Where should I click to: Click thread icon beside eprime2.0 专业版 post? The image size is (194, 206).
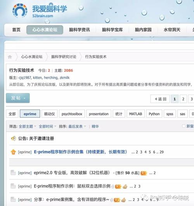point(13,173)
